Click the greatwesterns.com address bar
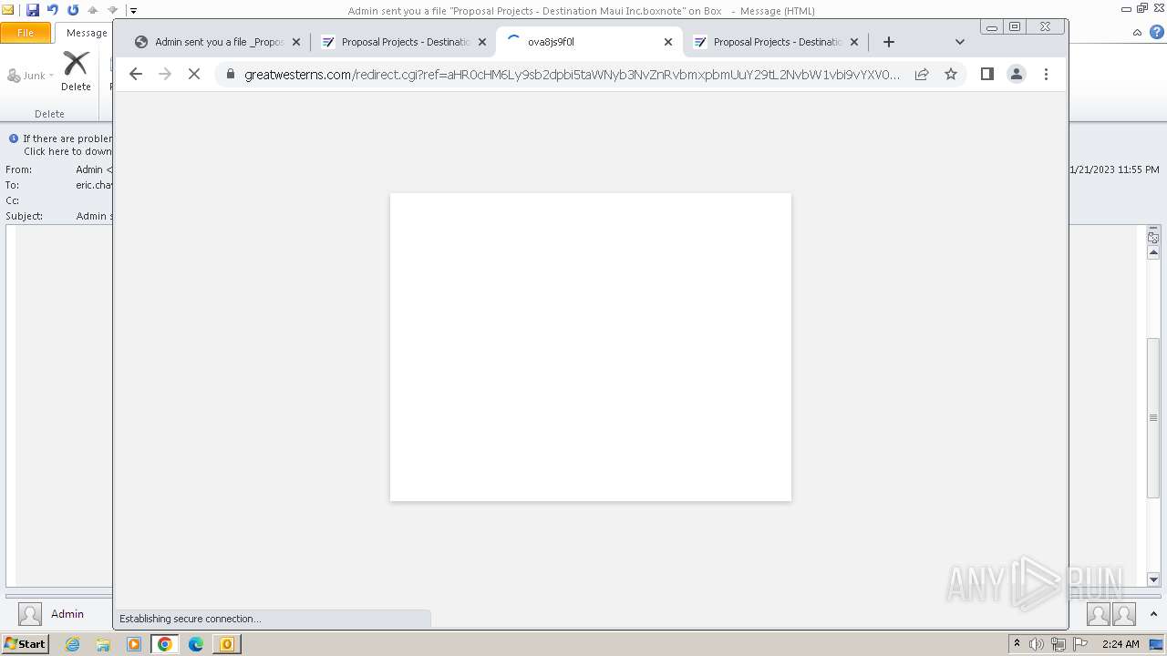1167x656 pixels. 572,75
